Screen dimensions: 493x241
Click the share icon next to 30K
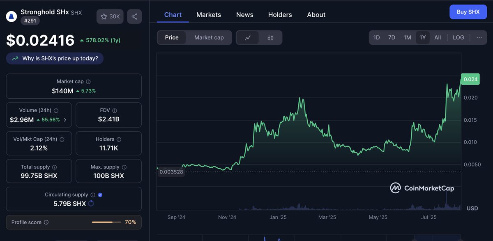pos(134,16)
